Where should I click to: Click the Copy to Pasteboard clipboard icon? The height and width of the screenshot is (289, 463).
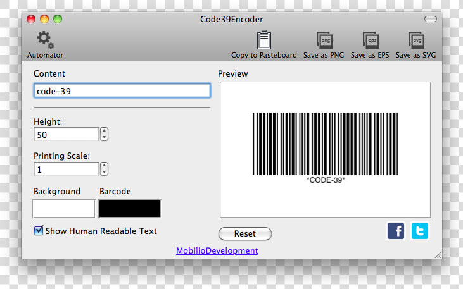(x=263, y=40)
